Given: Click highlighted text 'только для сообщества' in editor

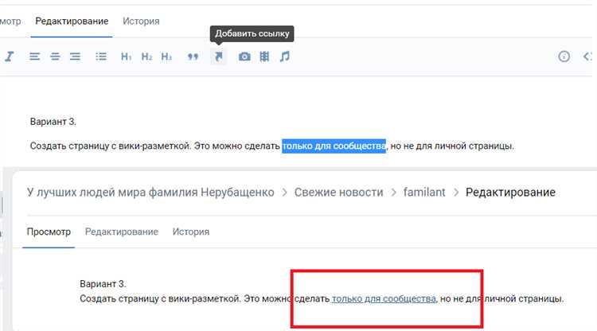Looking at the screenshot, I should (334, 146).
